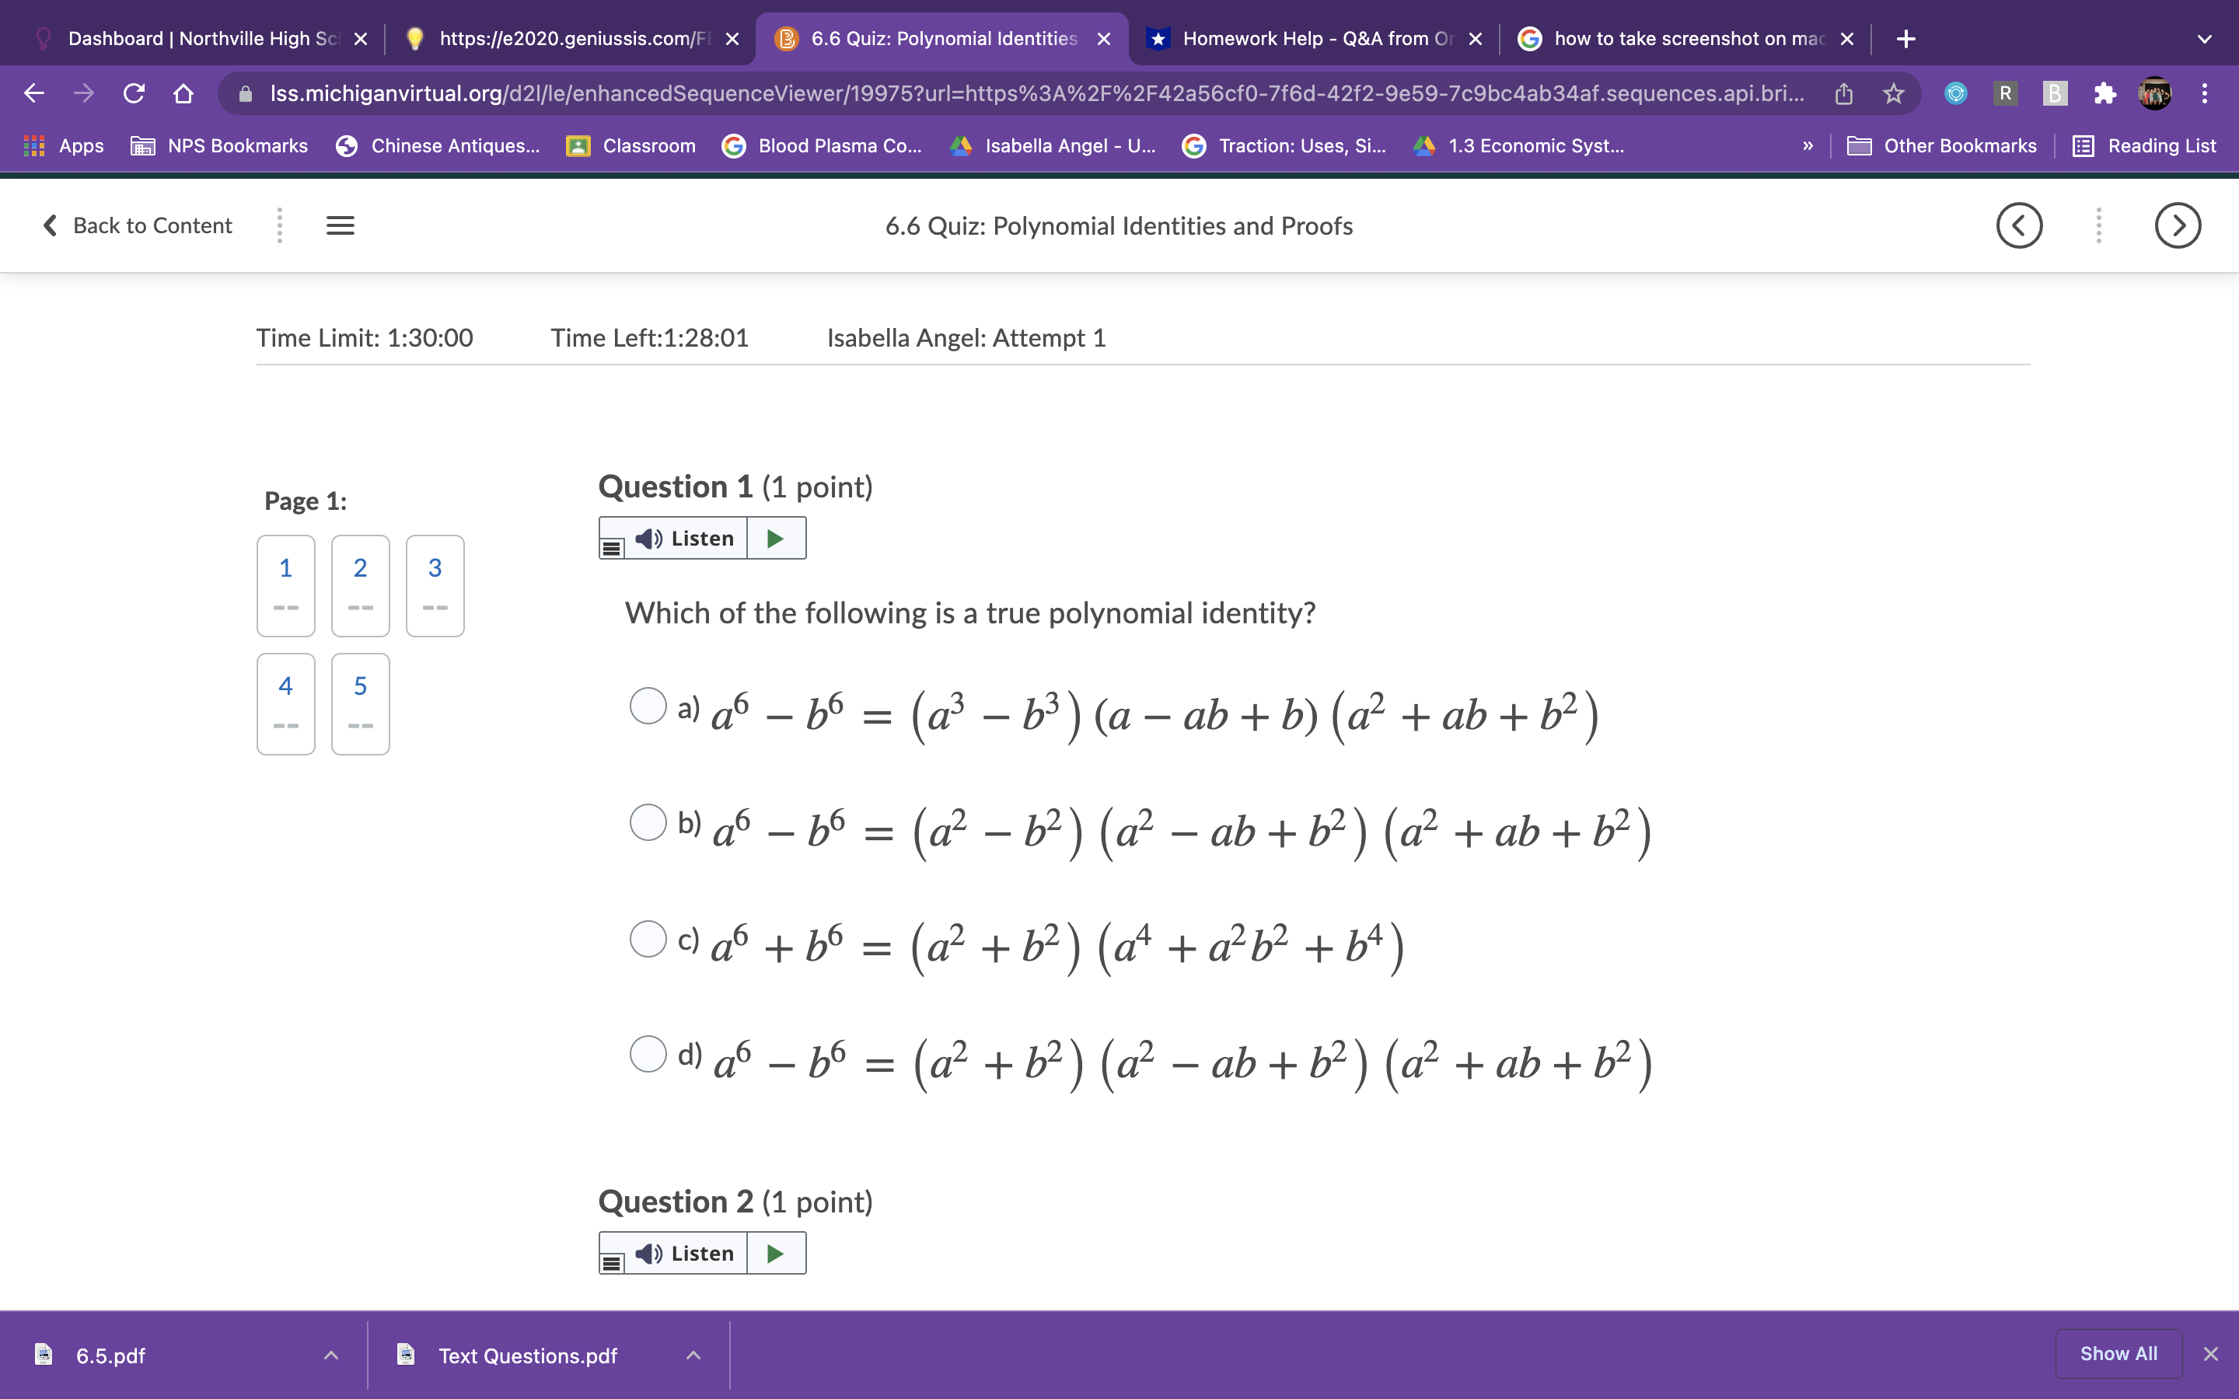Bookmark page with the star icon
2239x1399 pixels.
click(x=1893, y=93)
